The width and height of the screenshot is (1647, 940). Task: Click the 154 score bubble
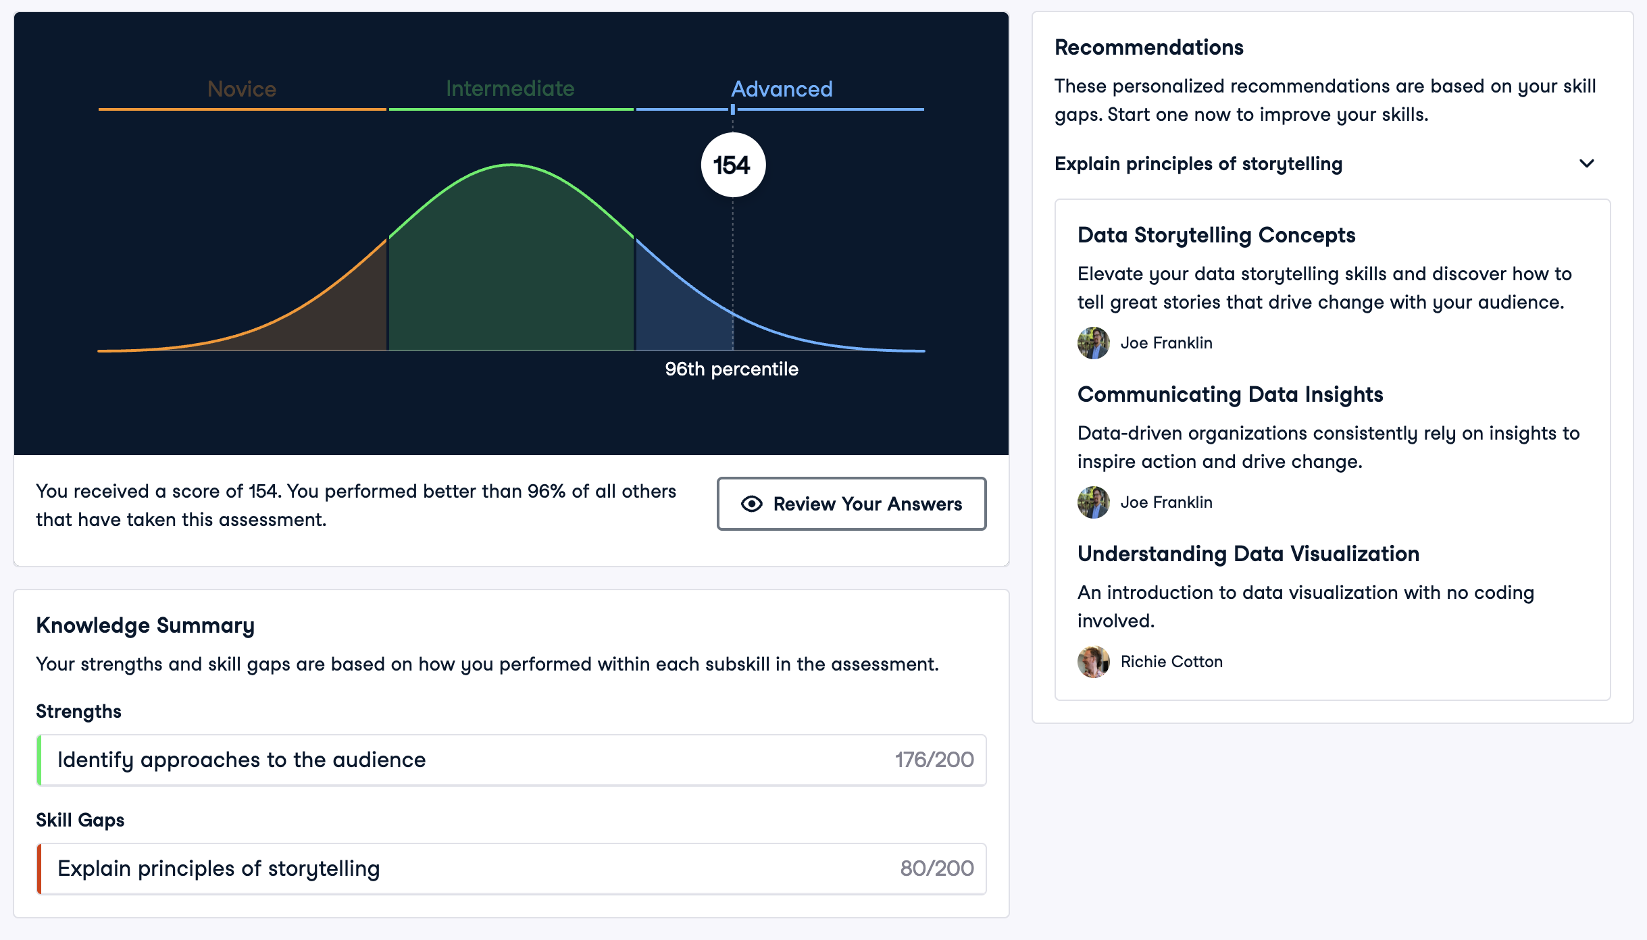pos(733,165)
